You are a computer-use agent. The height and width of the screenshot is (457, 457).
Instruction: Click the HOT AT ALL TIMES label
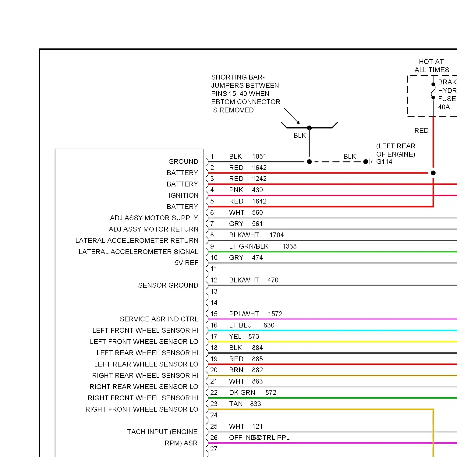click(x=431, y=66)
